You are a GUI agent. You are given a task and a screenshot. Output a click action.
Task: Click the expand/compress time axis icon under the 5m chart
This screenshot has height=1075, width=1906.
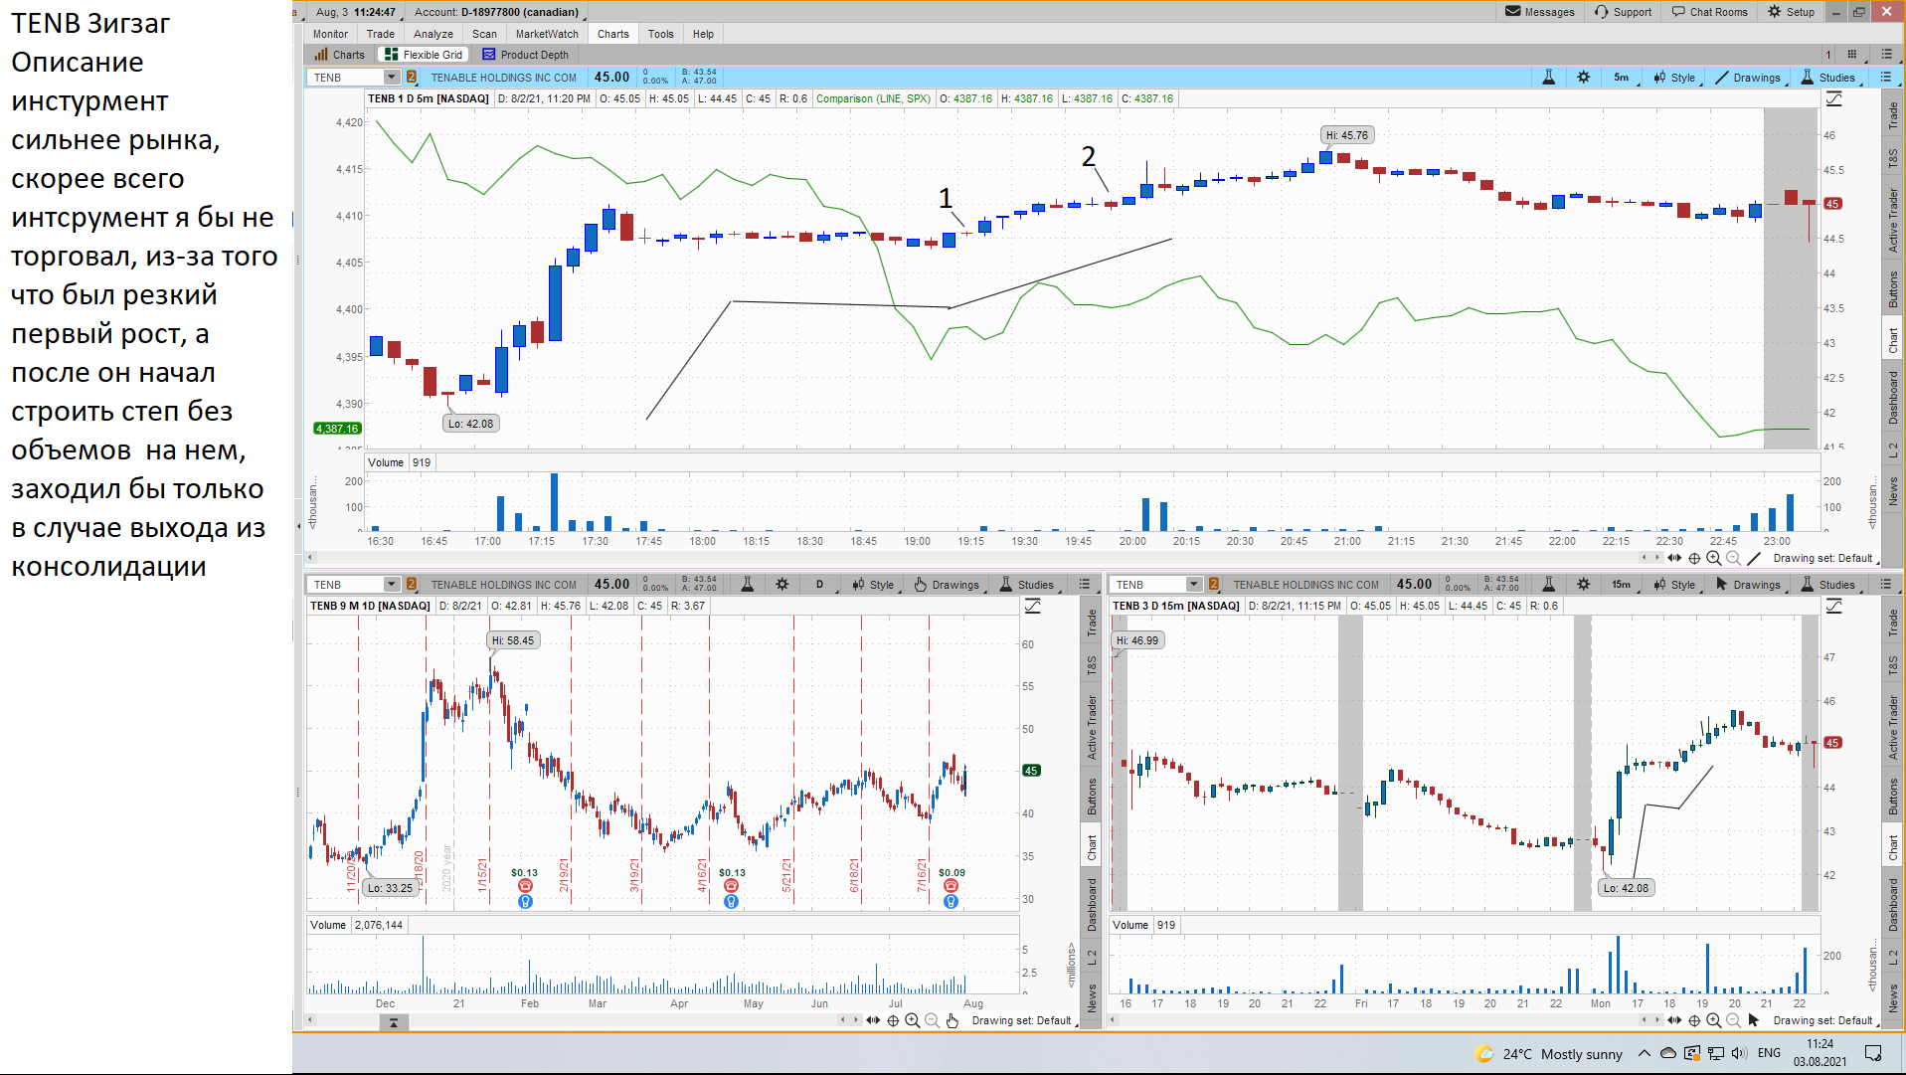tap(1674, 559)
